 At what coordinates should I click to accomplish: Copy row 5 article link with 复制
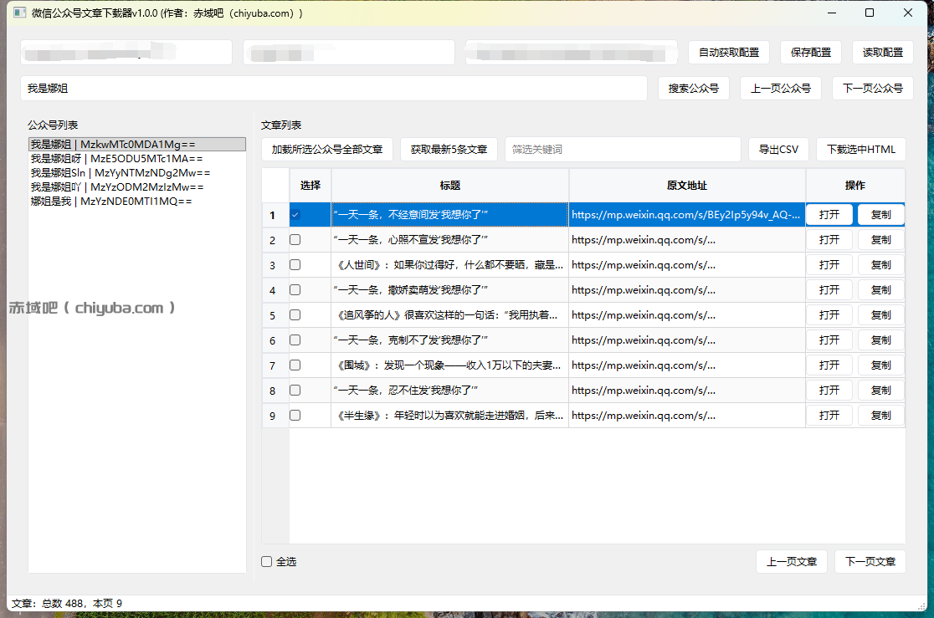click(880, 314)
